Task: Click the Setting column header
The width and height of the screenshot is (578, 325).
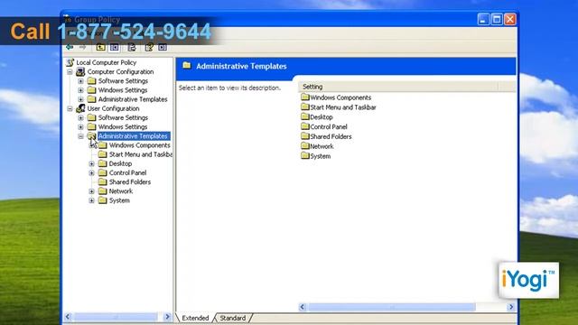Action: click(x=398, y=87)
